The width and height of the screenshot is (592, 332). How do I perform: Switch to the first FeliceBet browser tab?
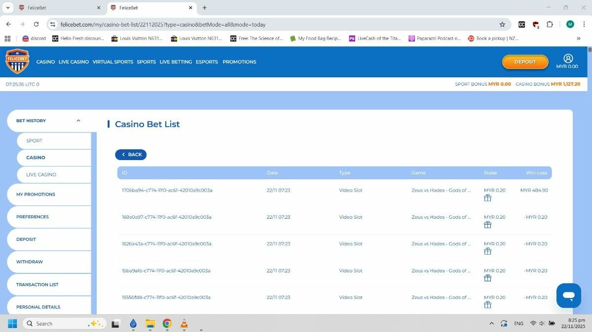57,8
